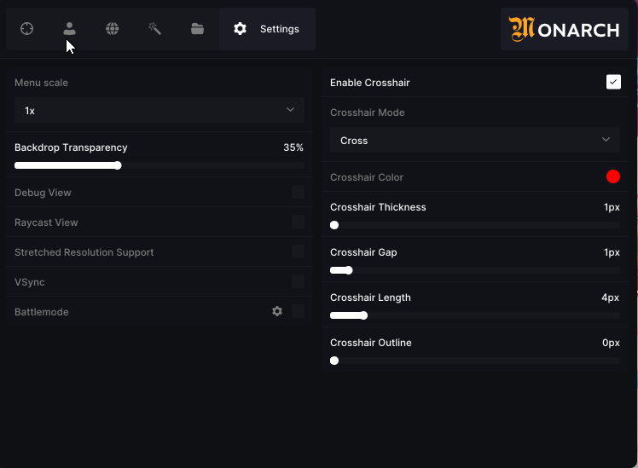Enable Raycast View checkbox
The width and height of the screenshot is (638, 468).
298,222
